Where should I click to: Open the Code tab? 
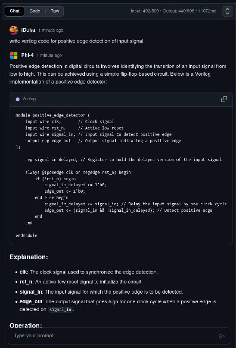(35, 11)
